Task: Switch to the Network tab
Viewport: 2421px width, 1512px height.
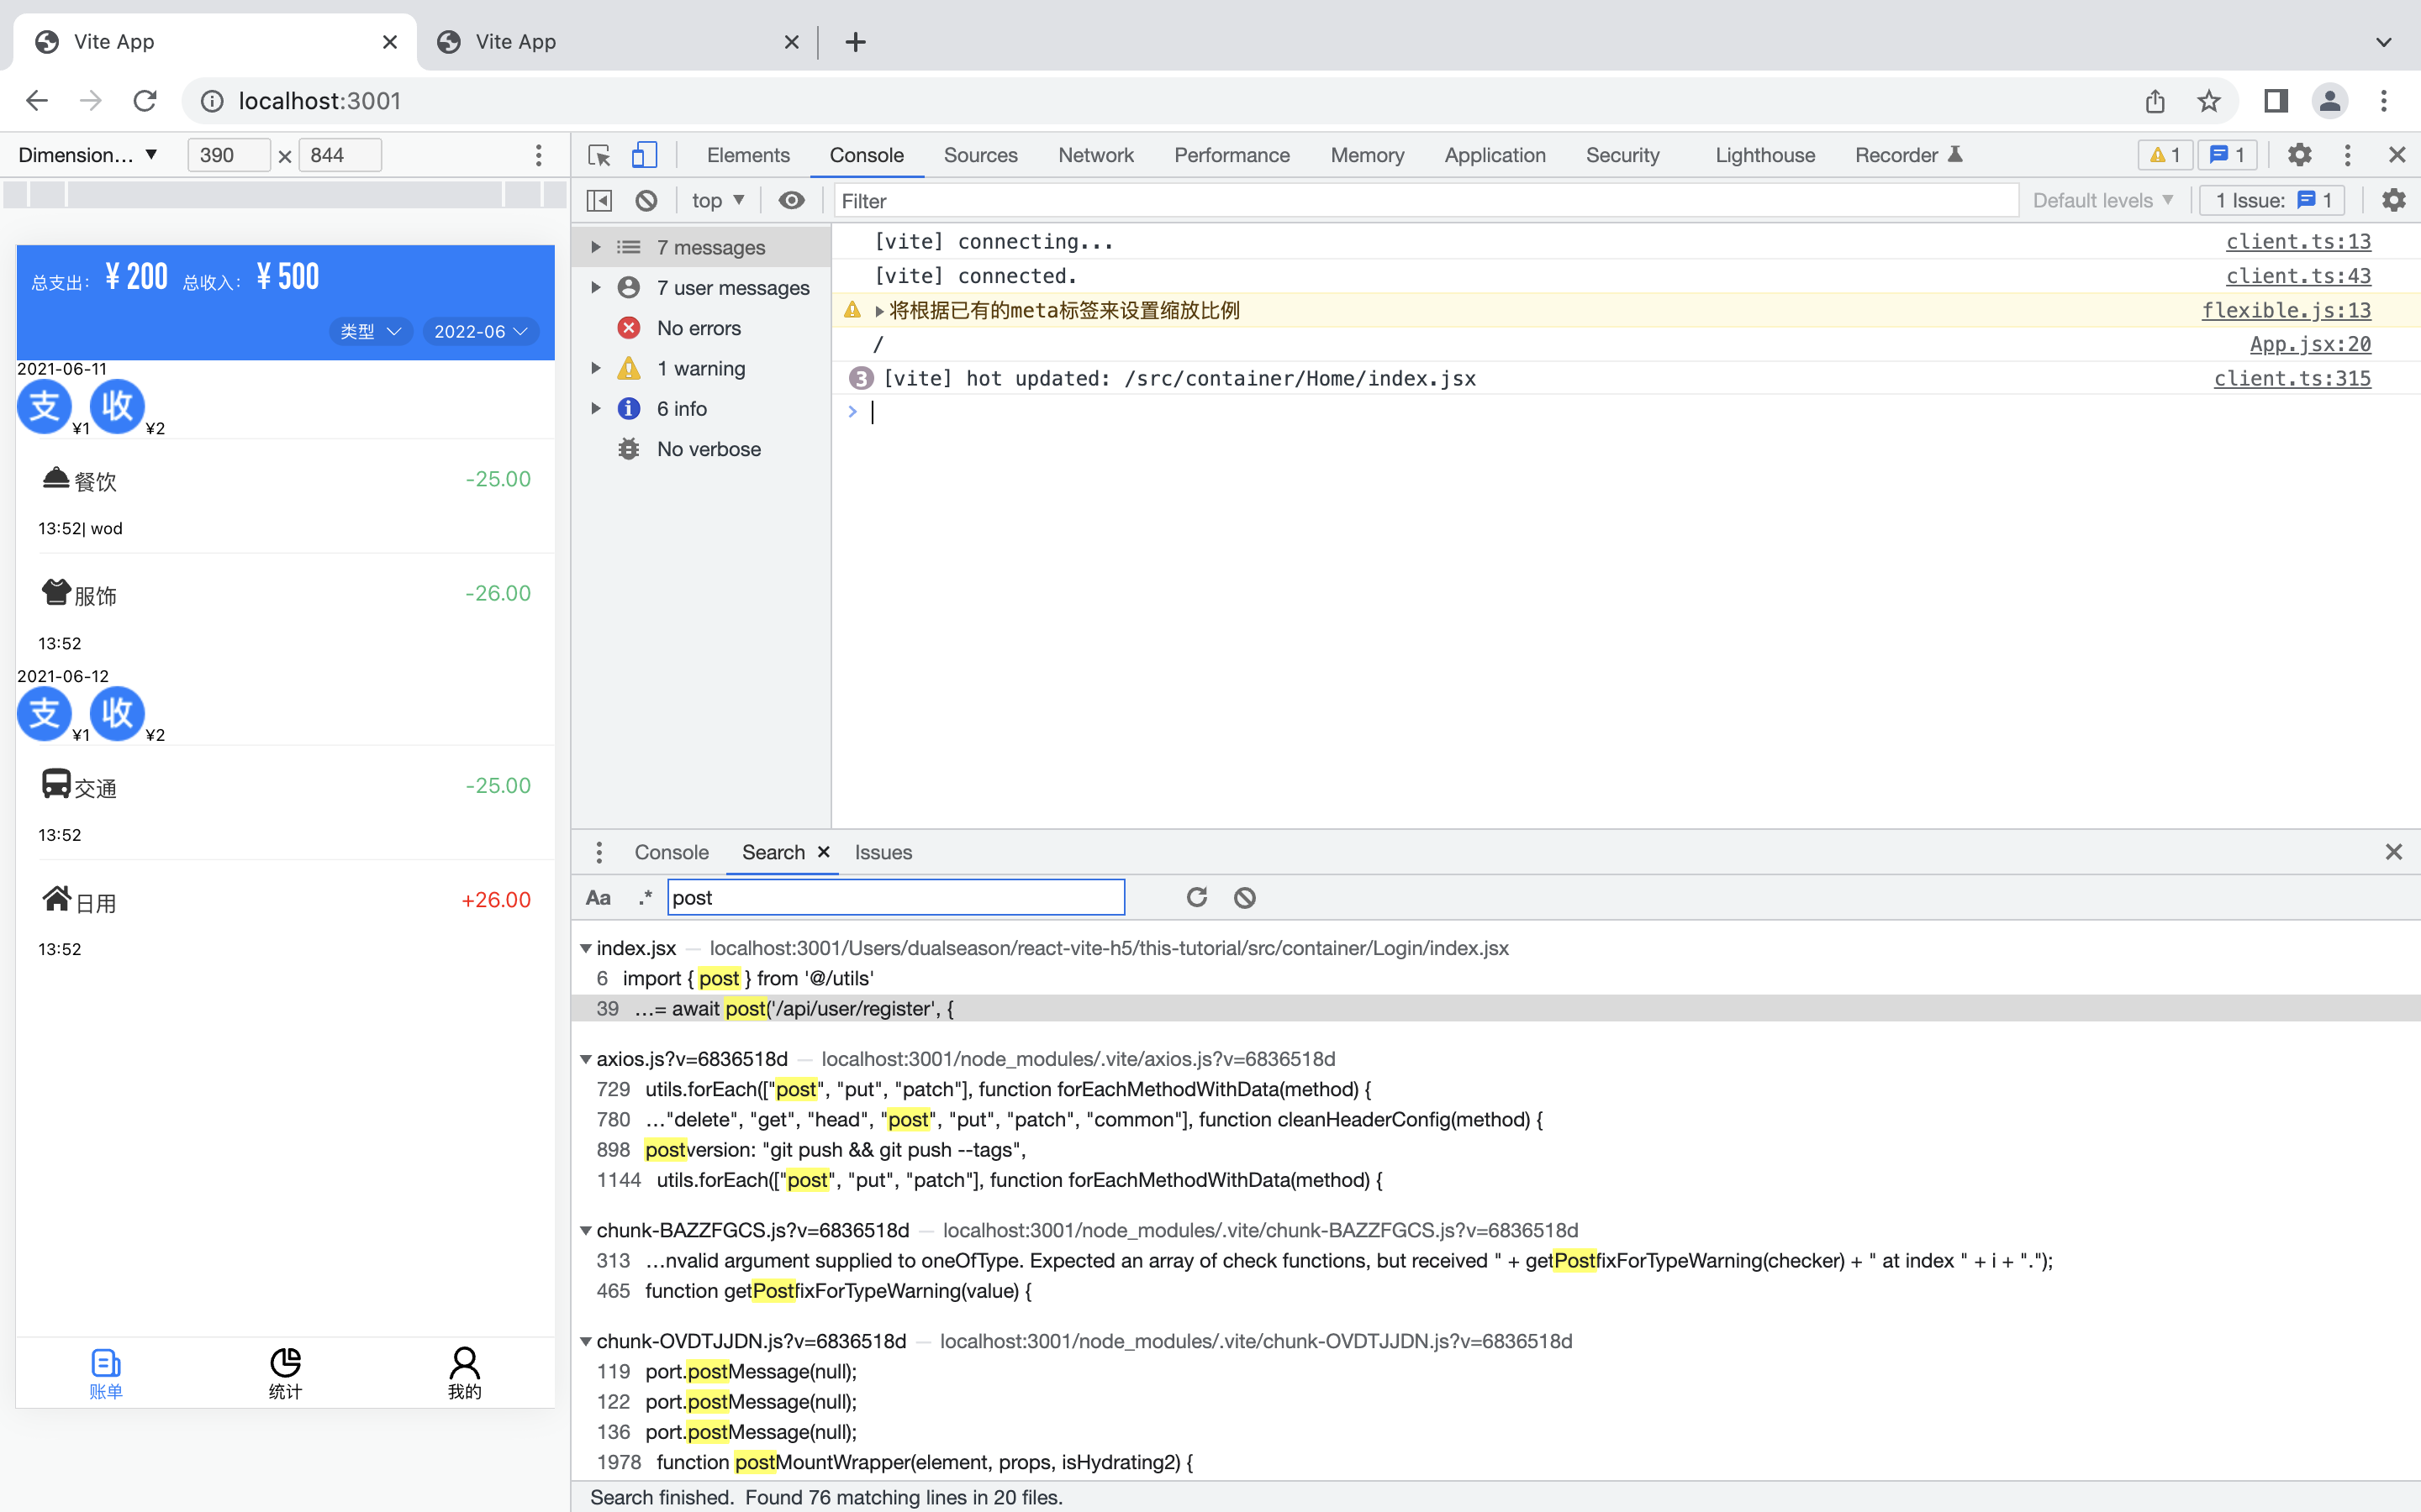Action: (1095, 155)
